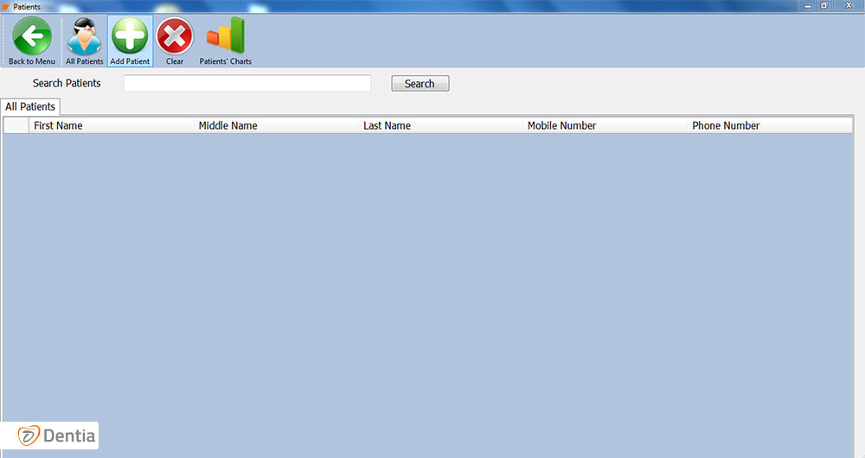The image size is (865, 458).
Task: Restore down the Patients window
Action: coord(824,6)
